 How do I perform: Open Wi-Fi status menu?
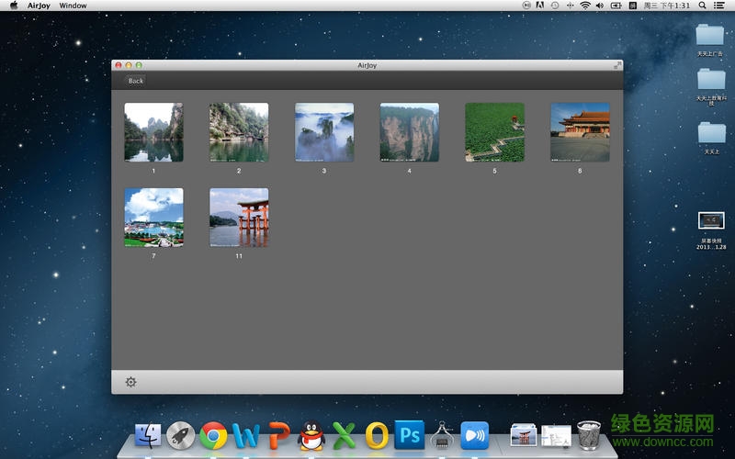coord(584,6)
